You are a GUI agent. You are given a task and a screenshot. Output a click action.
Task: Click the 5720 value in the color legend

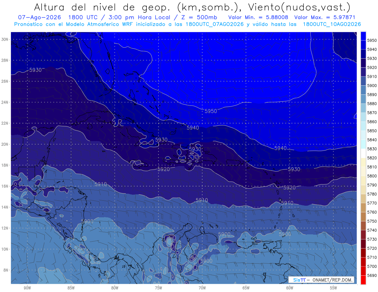[x=372, y=248]
